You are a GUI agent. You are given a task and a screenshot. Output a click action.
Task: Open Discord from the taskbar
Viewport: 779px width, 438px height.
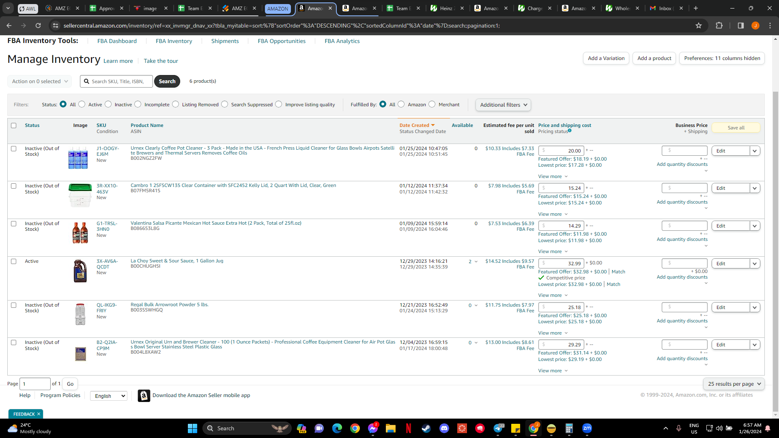click(444, 428)
